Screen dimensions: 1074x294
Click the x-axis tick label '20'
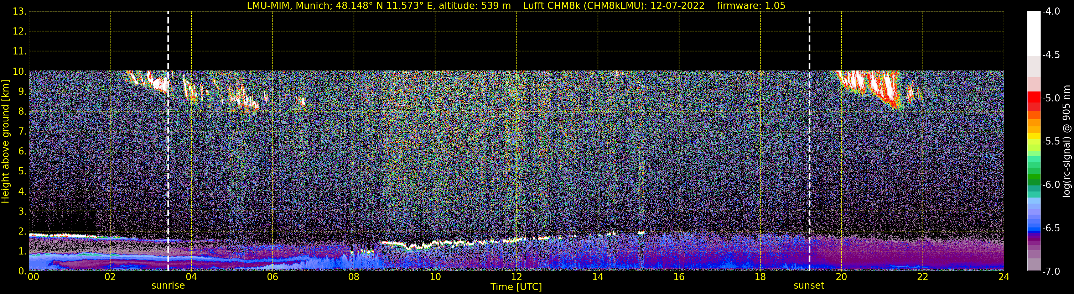(x=841, y=277)
